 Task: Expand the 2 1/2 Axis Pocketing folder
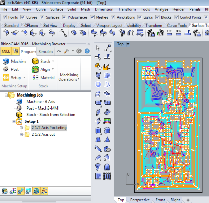click(x=21, y=128)
